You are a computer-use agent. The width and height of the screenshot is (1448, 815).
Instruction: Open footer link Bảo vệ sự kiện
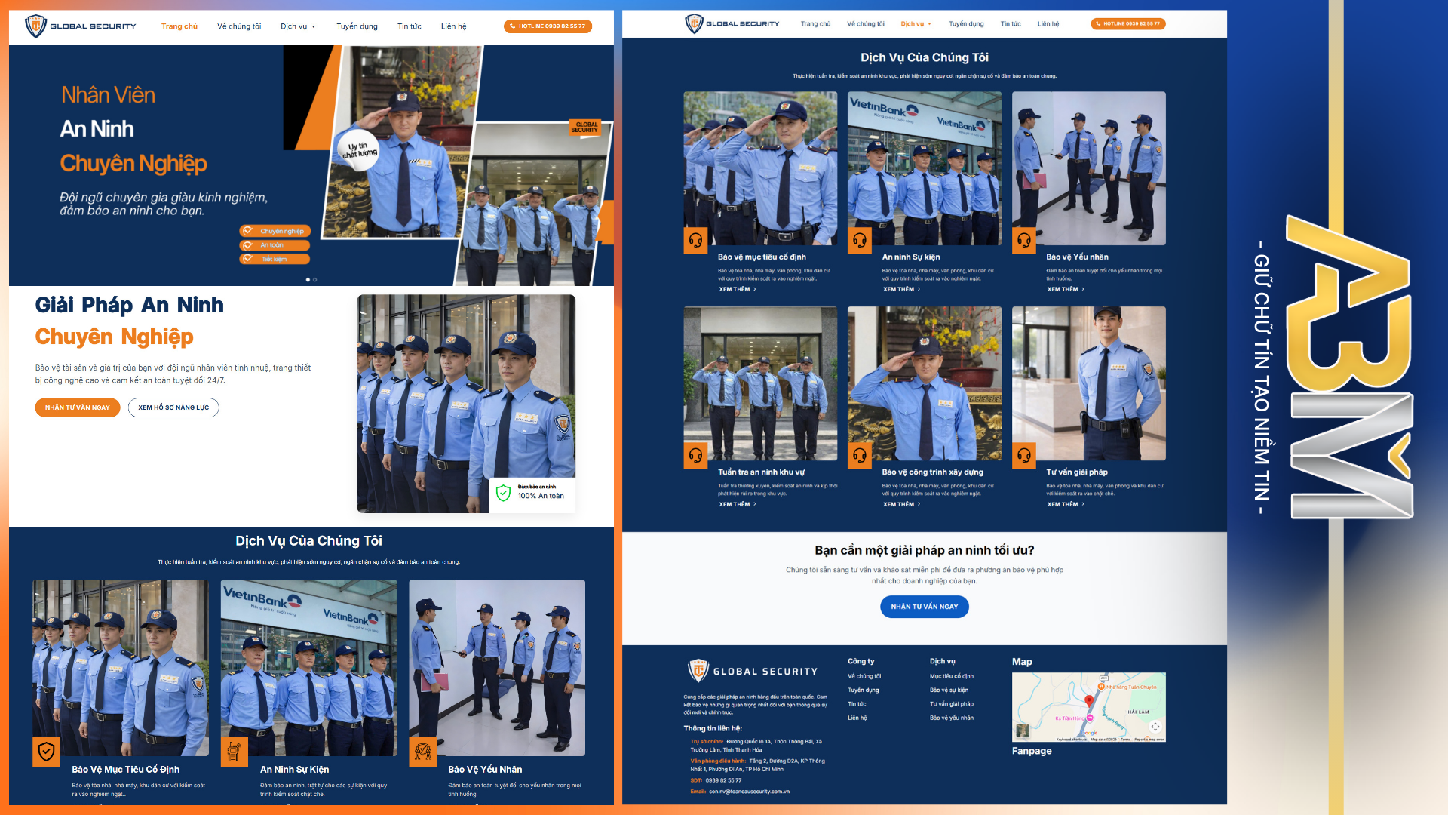click(949, 690)
